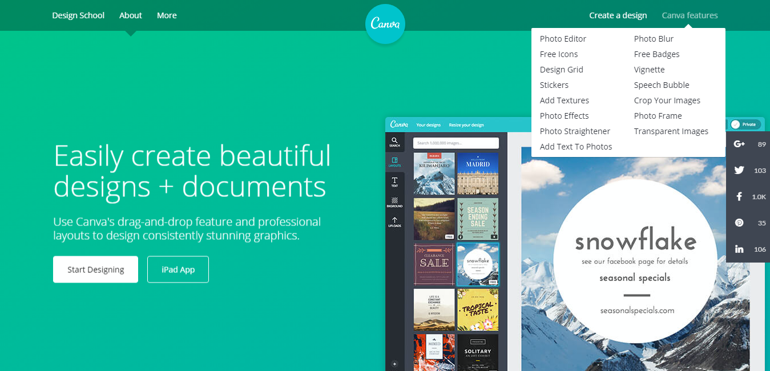
Task: Select the Solitary layout thumbnail
Action: (x=478, y=353)
